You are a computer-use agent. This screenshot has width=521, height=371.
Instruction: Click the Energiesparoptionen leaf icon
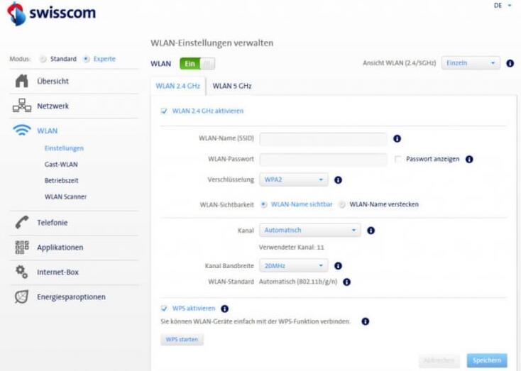coord(22,297)
